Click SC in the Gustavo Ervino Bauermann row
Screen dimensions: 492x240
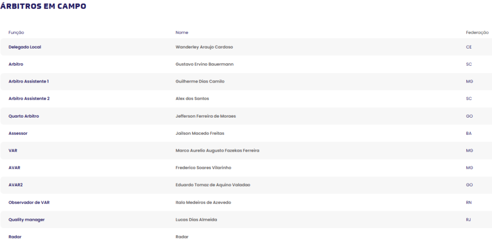coord(469,64)
